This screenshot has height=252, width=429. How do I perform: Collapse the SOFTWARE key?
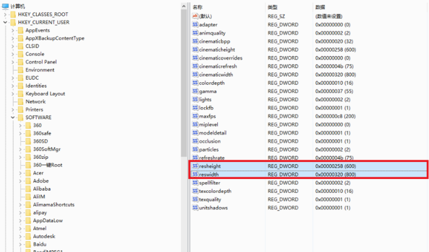click(13, 117)
